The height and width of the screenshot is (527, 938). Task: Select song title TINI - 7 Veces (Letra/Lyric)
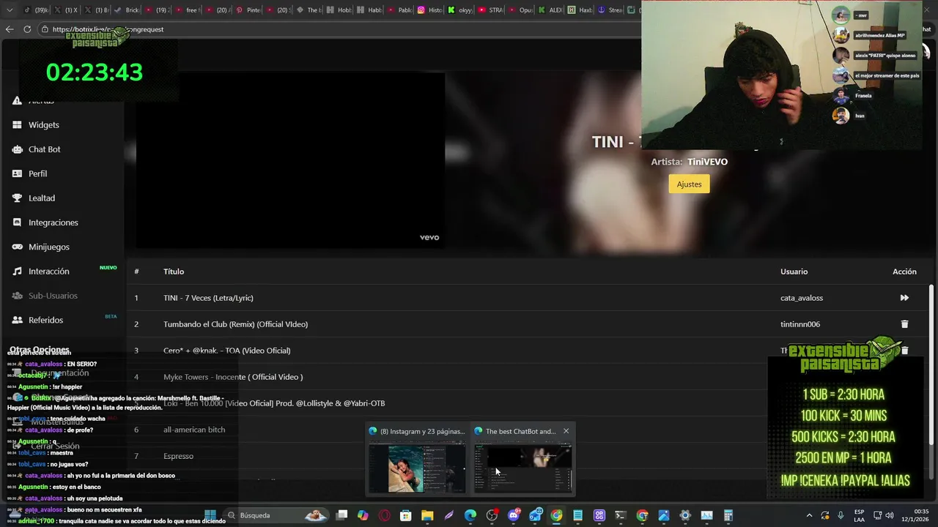tap(208, 298)
